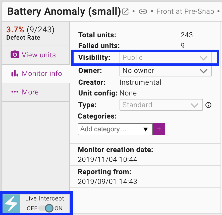222x215 pixels.
Task: Click the ON label of Live Intercept
Action: click(x=59, y=208)
